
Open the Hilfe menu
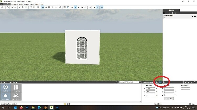42,4
